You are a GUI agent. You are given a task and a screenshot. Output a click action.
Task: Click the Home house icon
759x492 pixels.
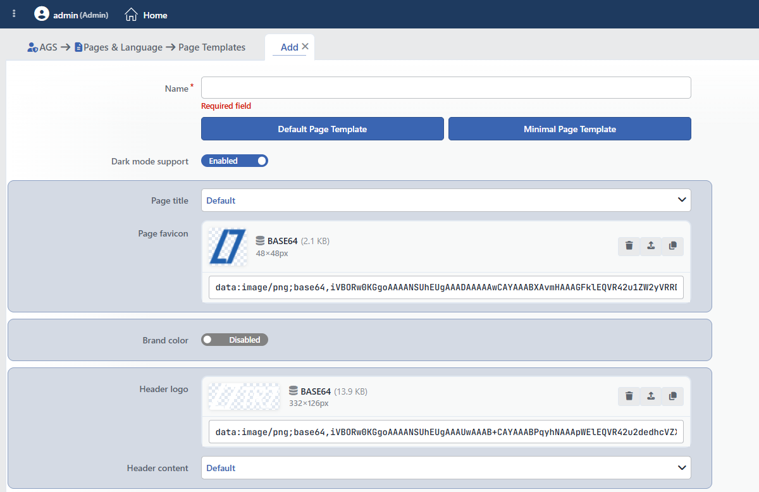point(131,15)
